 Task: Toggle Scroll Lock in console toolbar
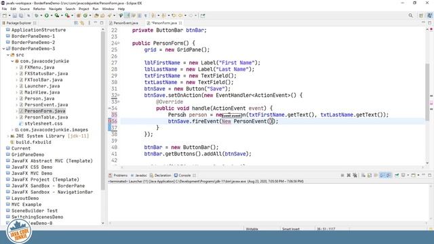(369, 175)
